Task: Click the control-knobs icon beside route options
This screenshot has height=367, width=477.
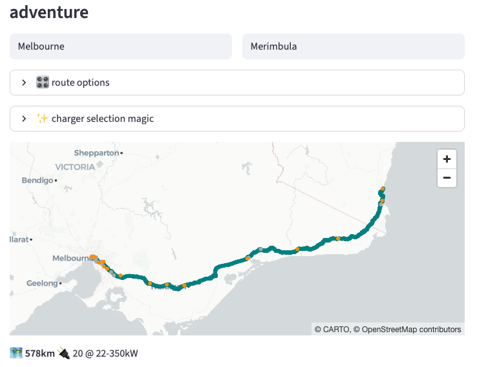Action: [x=43, y=83]
